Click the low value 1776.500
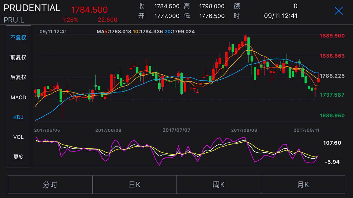 212,16
